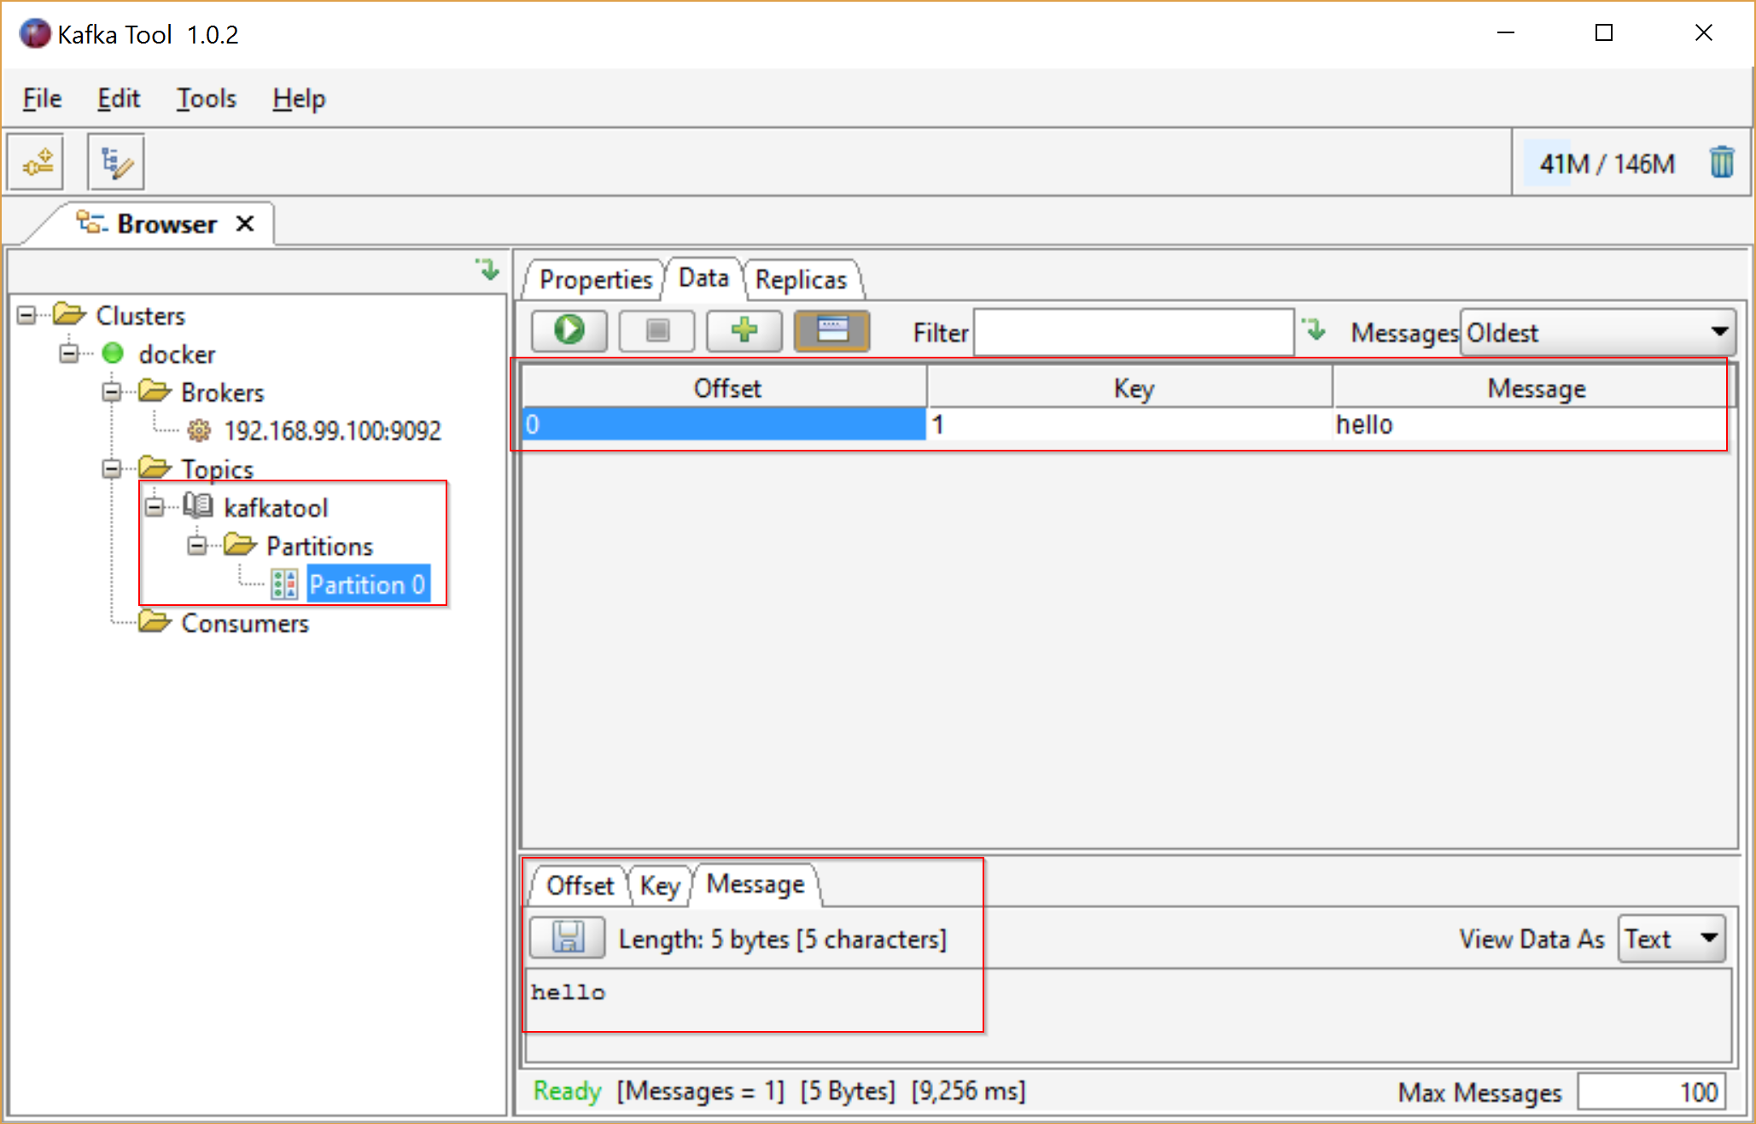Switch to the bottom Offset tab
1756x1124 pixels.
580,886
